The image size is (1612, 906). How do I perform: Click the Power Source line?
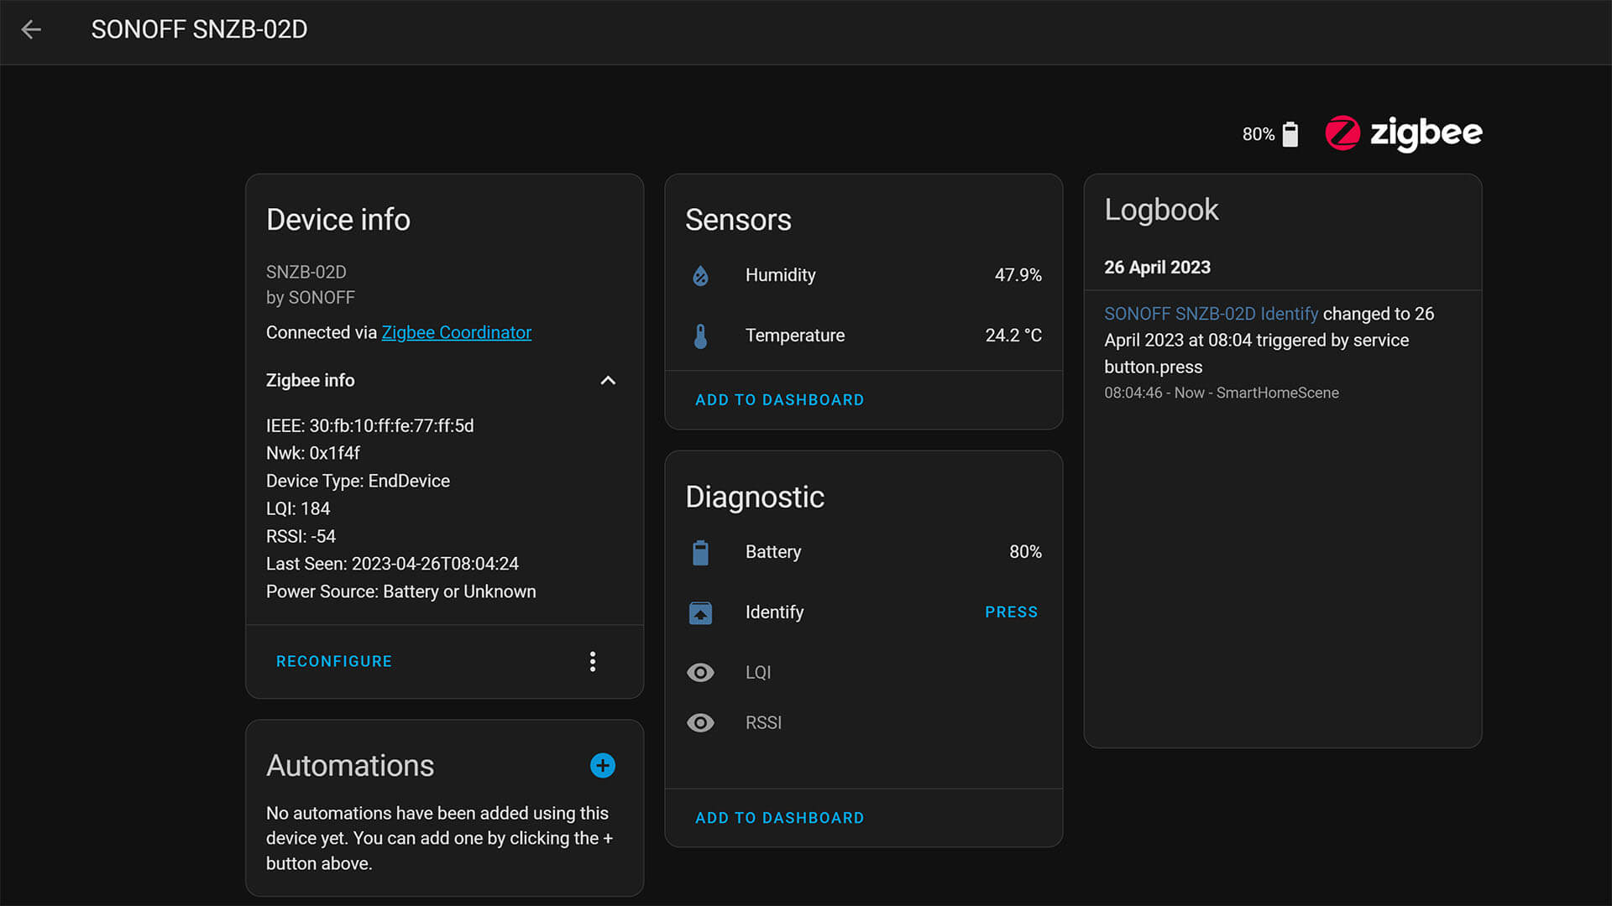401,592
